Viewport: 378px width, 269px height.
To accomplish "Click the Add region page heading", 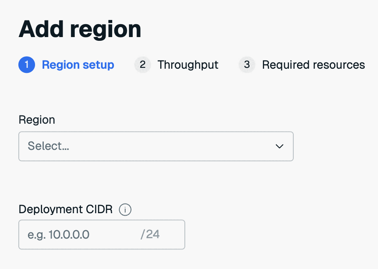I will (x=80, y=30).
